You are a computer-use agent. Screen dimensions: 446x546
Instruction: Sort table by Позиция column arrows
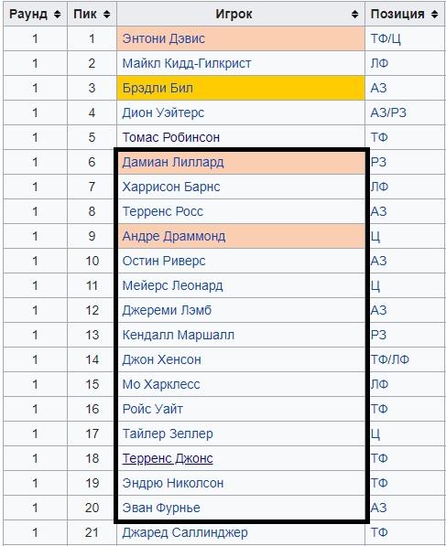[434, 15]
